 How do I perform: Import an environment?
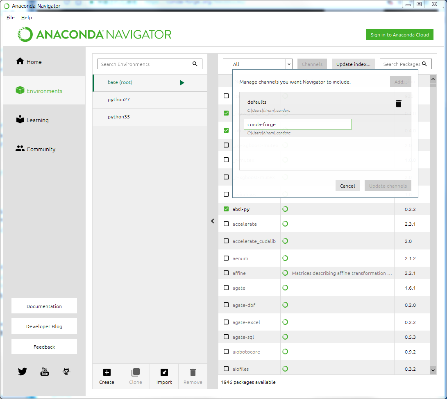[164, 376]
